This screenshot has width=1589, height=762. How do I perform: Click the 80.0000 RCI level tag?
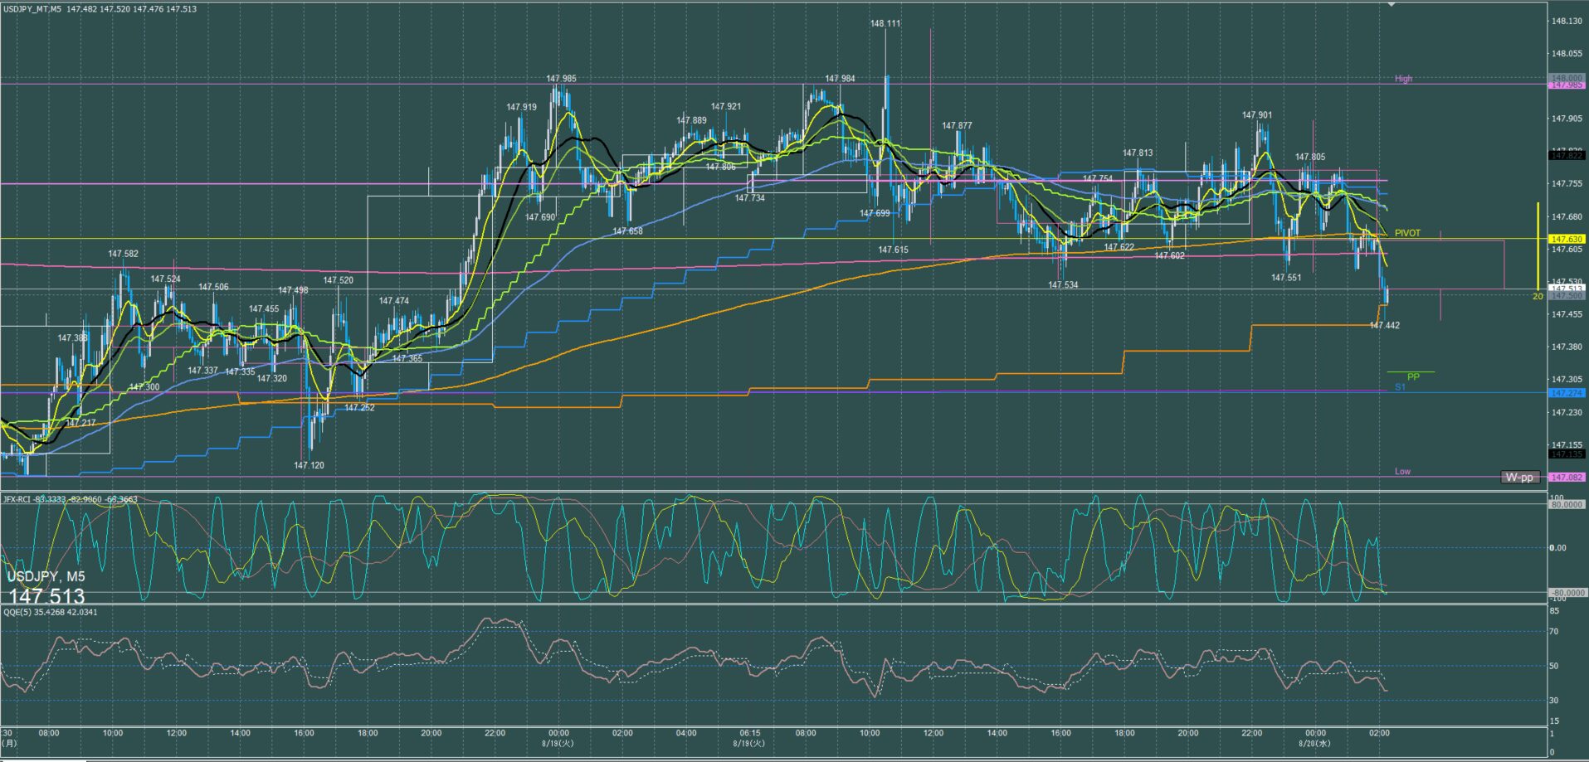1567,504
